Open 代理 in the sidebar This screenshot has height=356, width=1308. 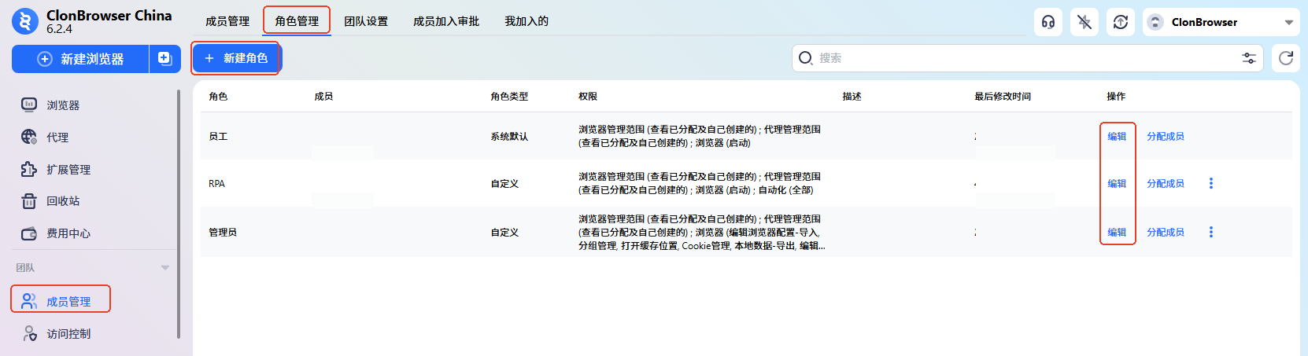[57, 138]
